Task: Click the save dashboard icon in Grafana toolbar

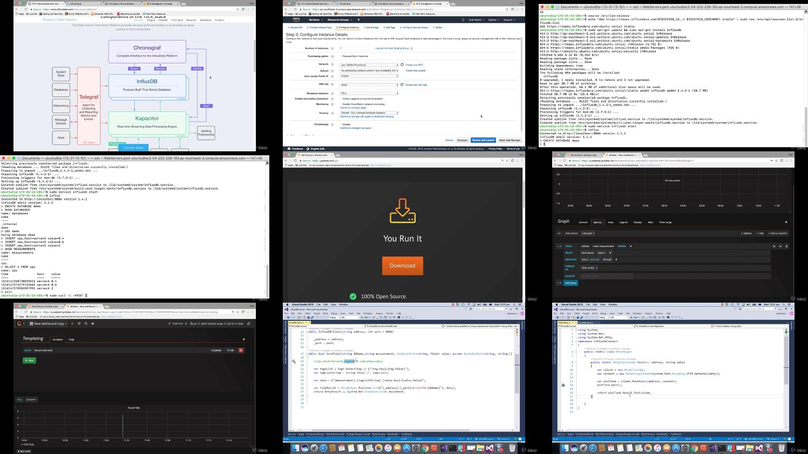Action: pyautogui.click(x=86, y=323)
